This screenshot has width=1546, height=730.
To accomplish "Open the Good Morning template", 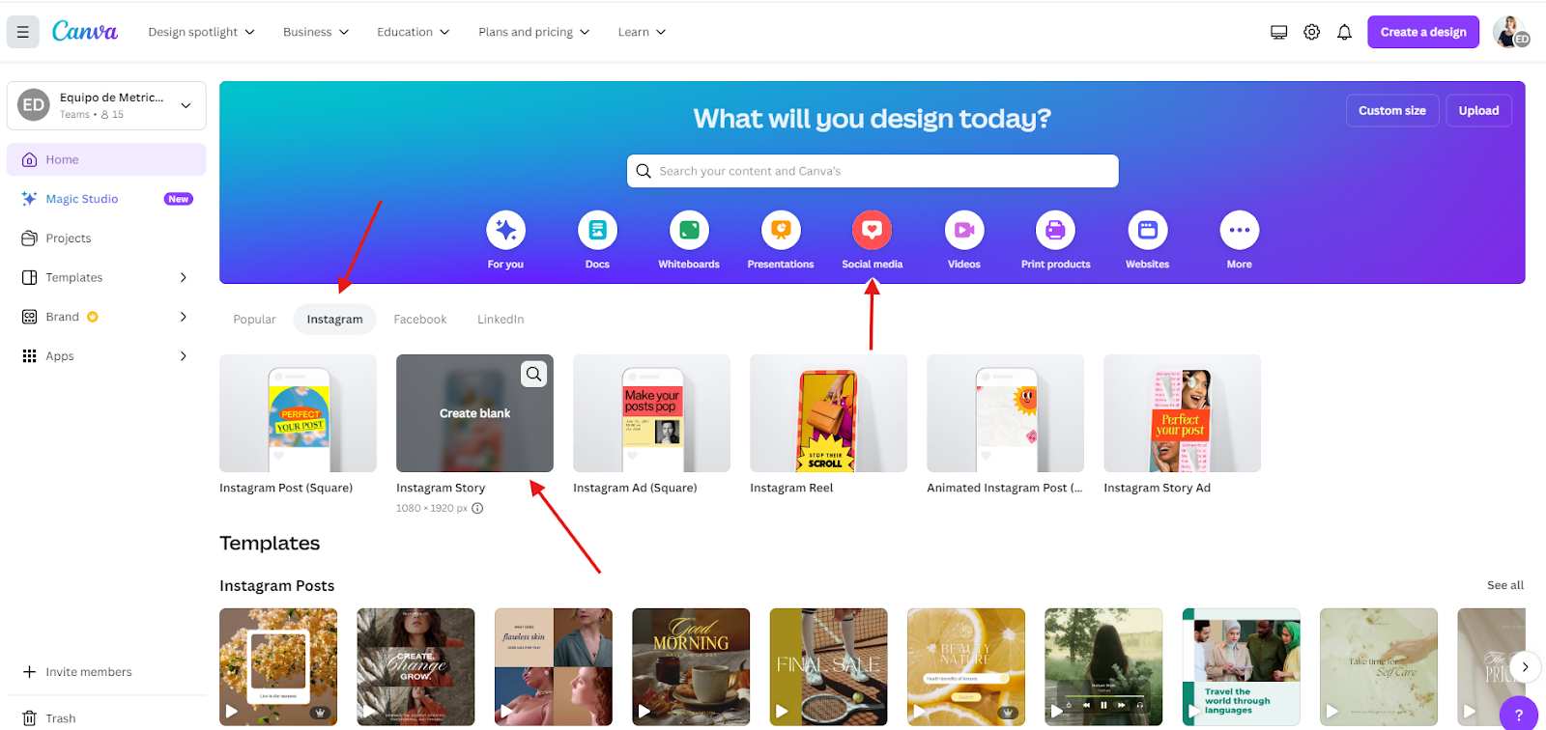I will pyautogui.click(x=691, y=667).
